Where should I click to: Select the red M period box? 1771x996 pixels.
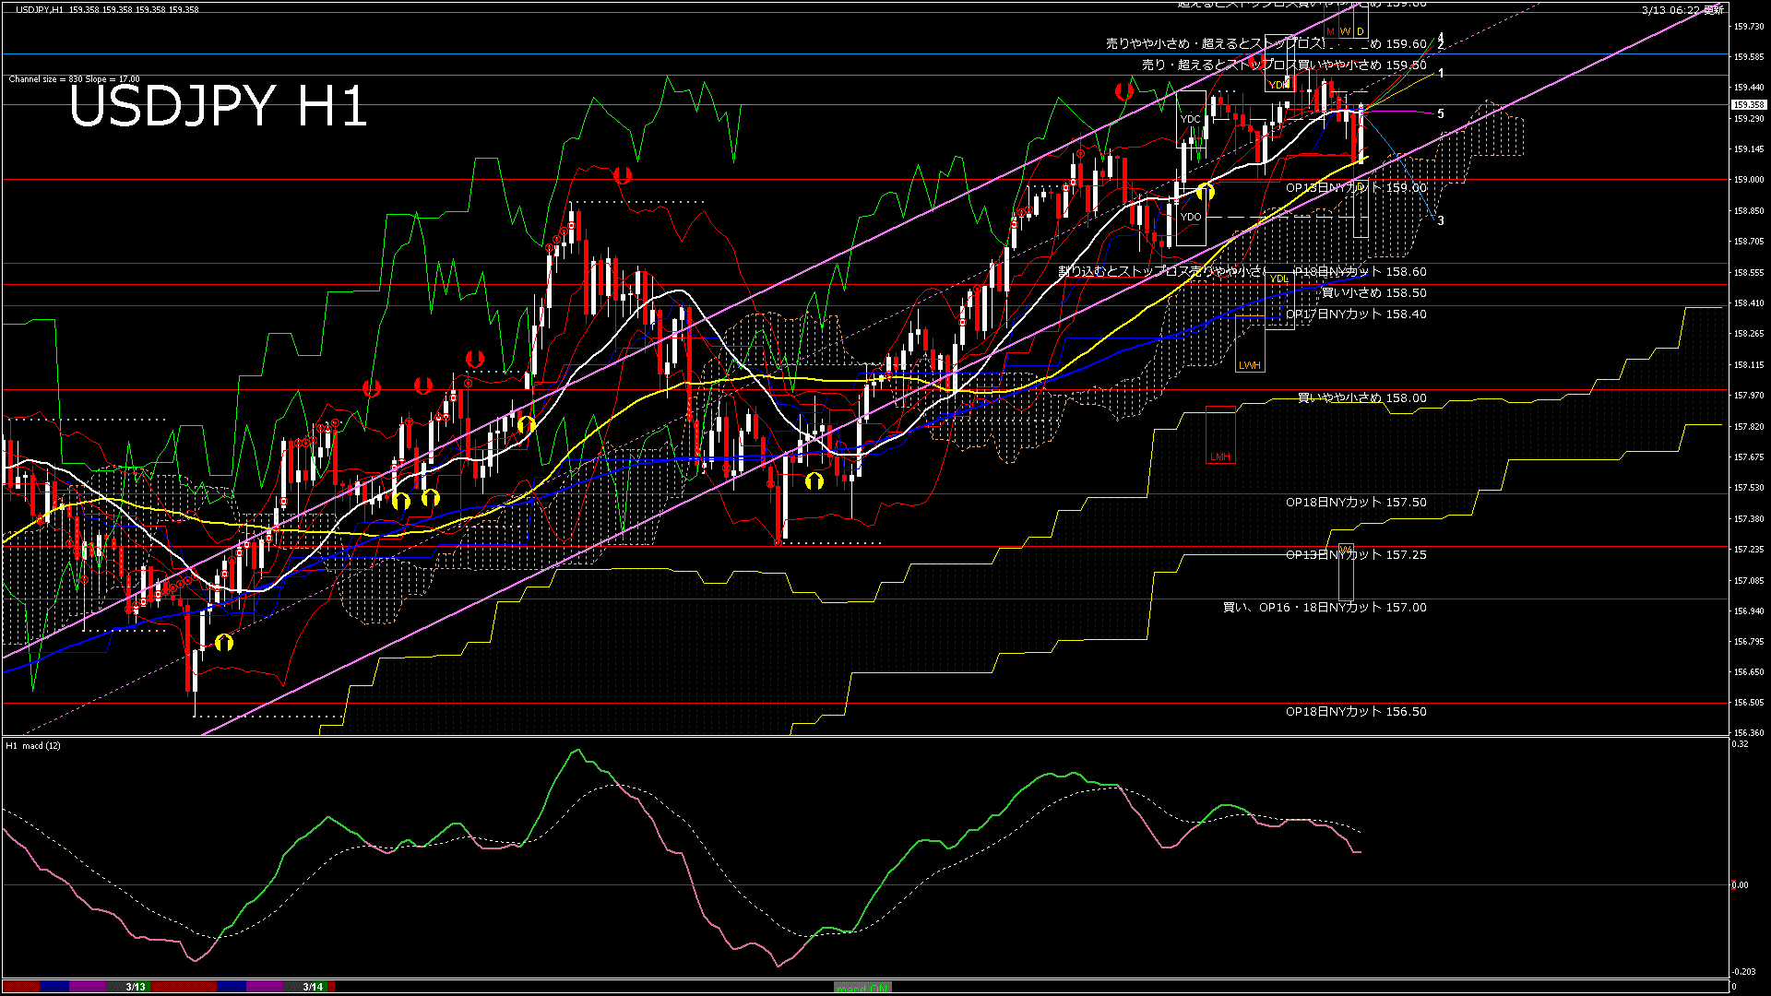[x=1330, y=31]
